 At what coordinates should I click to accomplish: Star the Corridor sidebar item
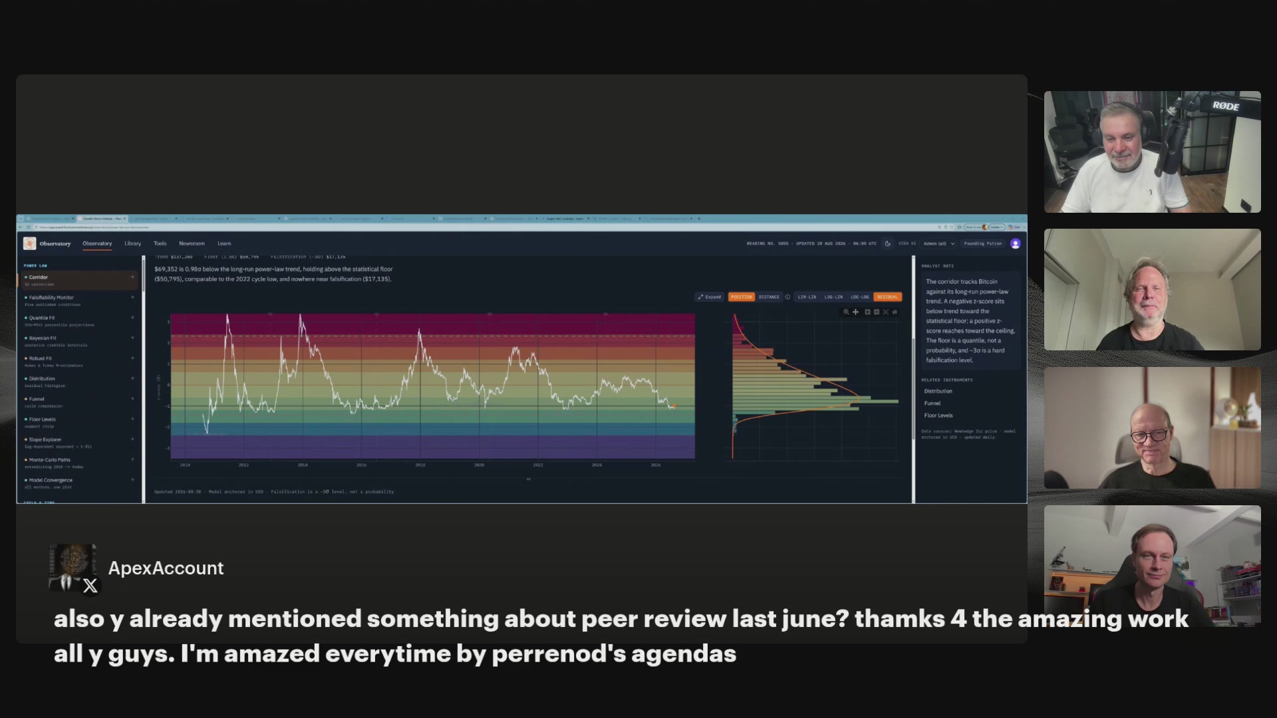point(132,277)
